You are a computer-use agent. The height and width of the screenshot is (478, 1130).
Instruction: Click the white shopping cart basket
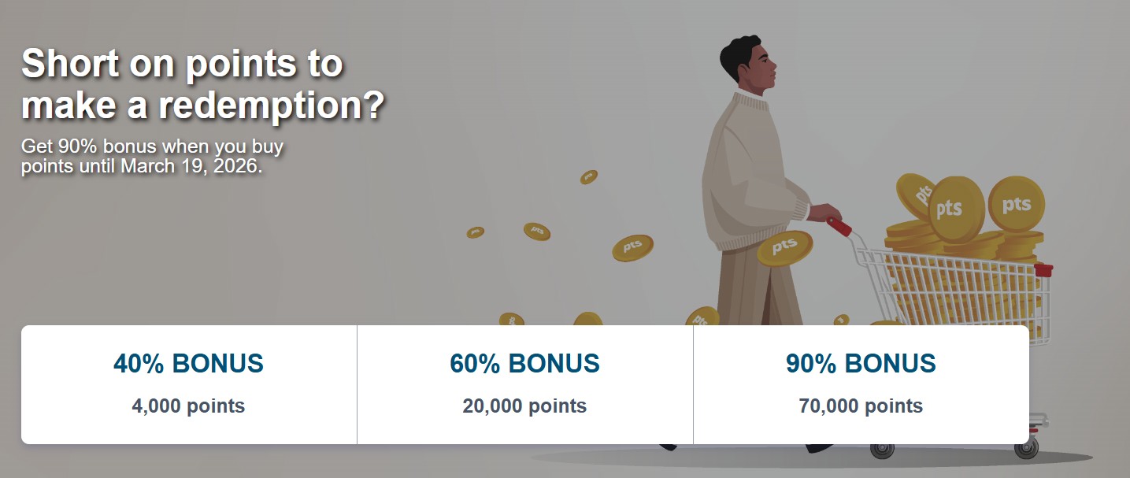[x=969, y=291]
